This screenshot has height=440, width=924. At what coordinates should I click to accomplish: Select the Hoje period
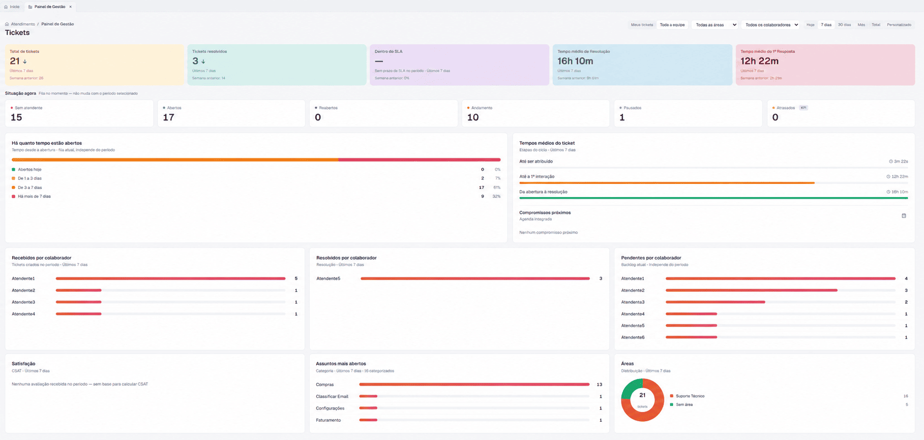(810, 25)
